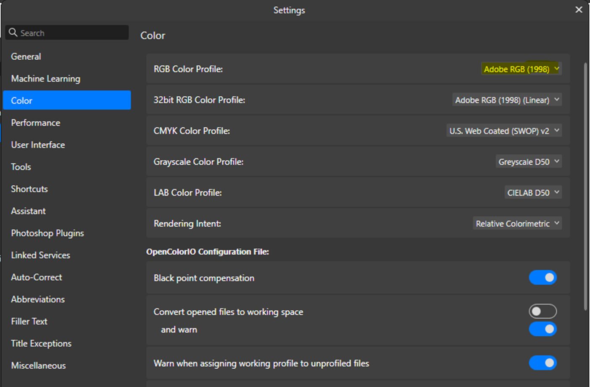This screenshot has height=387, width=590.
Task: Open the RGB Color Profile dropdown
Action: click(x=521, y=69)
